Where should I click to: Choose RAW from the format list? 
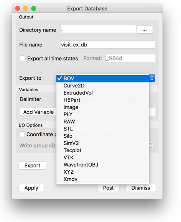click(x=103, y=122)
